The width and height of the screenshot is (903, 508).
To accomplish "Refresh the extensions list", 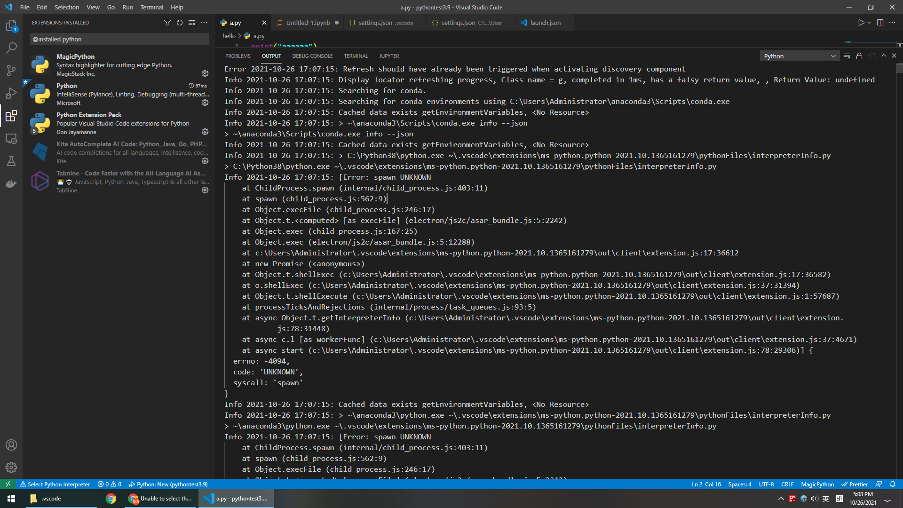I will (x=180, y=23).
